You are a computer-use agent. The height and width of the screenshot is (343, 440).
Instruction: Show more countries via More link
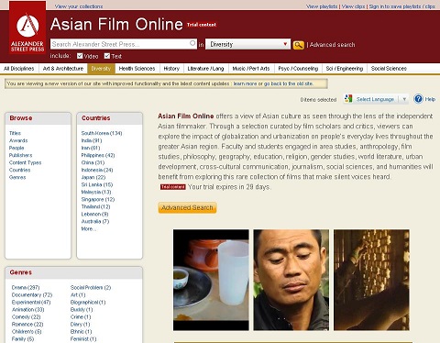(x=88, y=228)
